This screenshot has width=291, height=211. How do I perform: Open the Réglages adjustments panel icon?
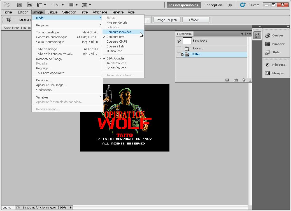coord(267,65)
